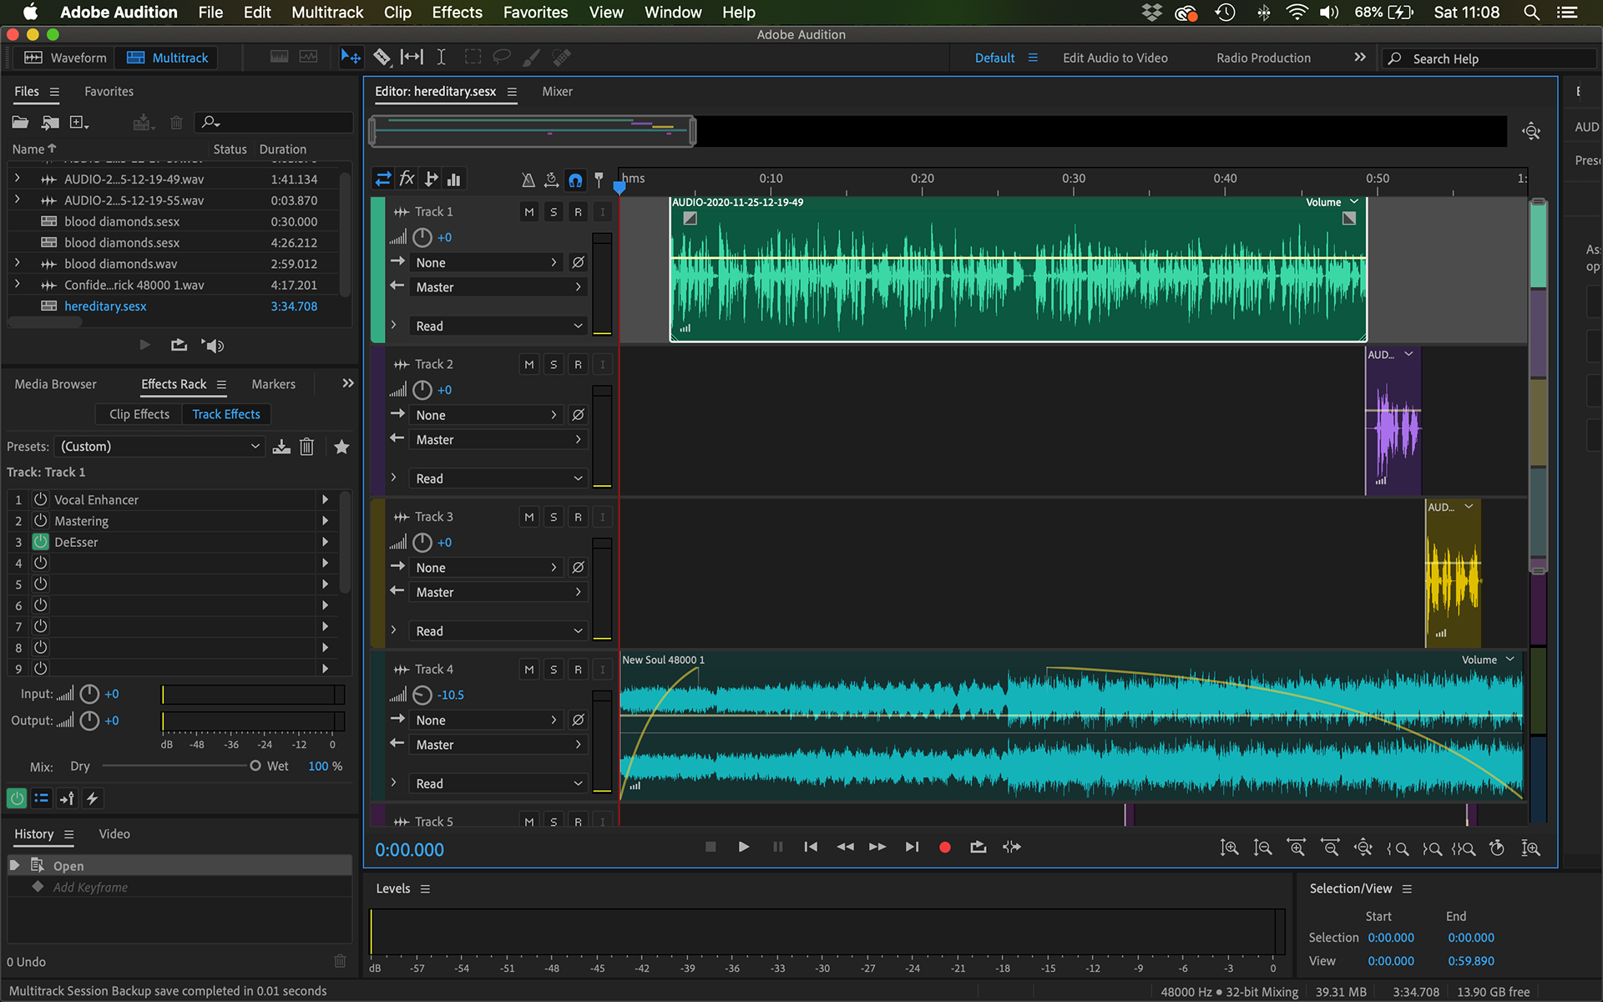The image size is (1603, 1002).
Task: Toggle snapping magnet icon
Action: 575,180
